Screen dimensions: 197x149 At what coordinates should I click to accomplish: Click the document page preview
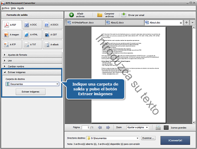tap(129, 75)
